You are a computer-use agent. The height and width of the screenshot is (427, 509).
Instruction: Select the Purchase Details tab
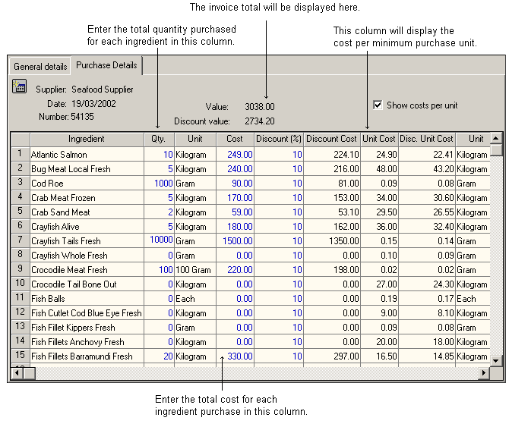click(106, 65)
